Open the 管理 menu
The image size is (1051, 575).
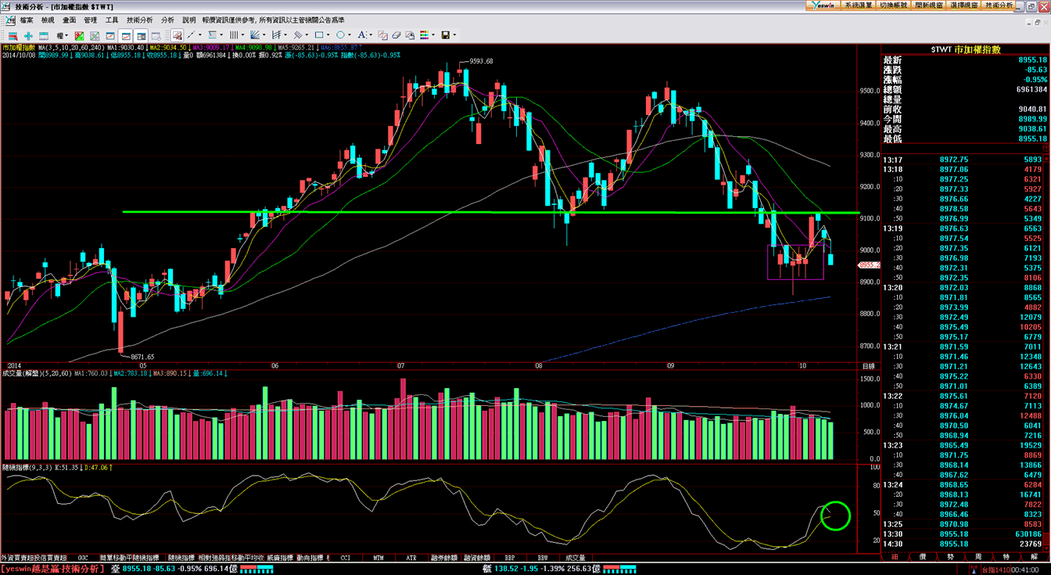[91, 20]
